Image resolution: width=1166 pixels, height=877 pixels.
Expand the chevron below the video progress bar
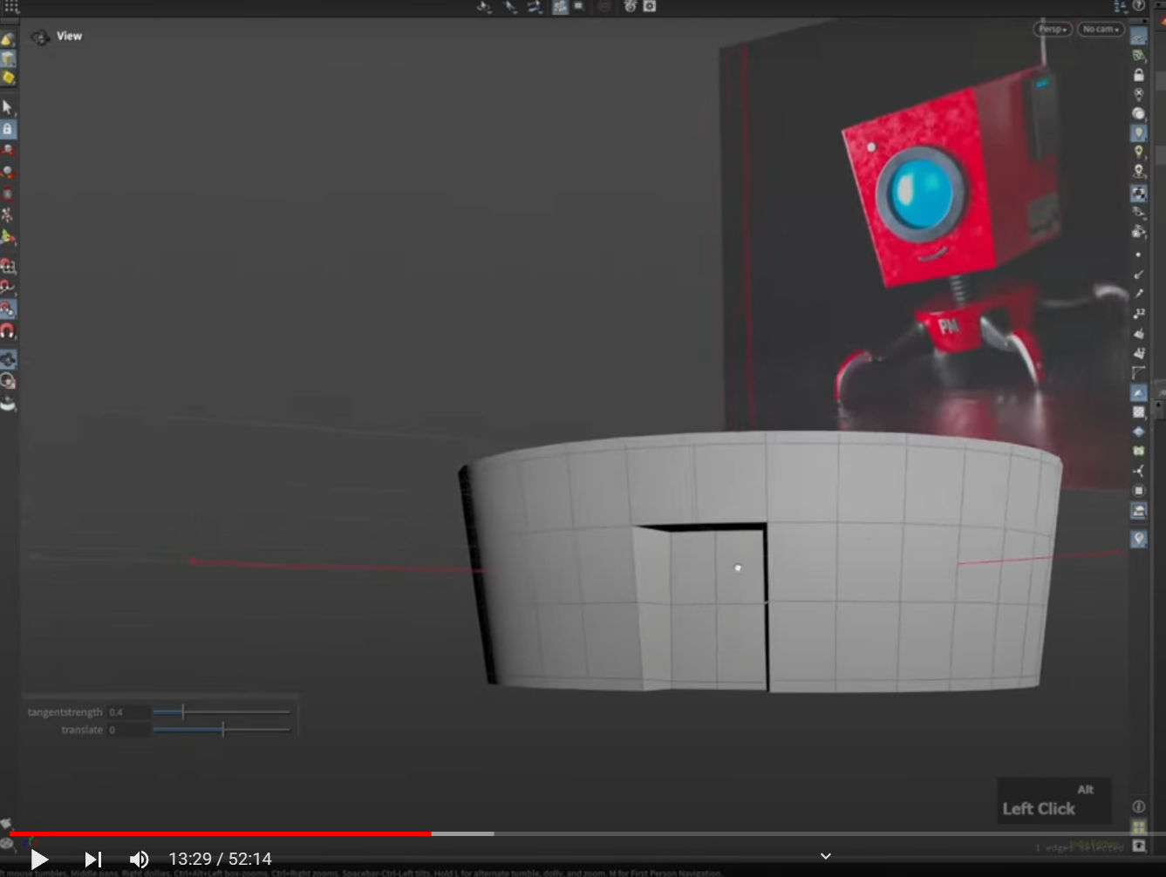826,856
